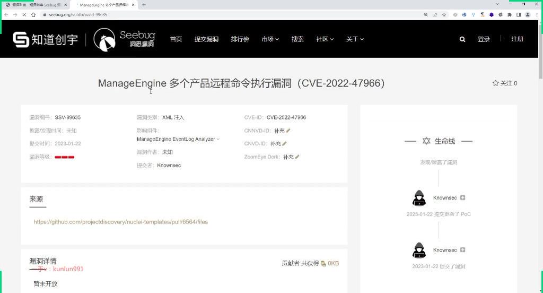Click the pilcrow extension icon
Image resolution: width=543 pixels, height=293 pixels.
point(482,14)
